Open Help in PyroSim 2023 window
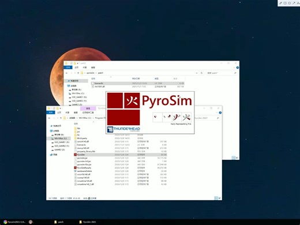300x225 pixels. click(x=220, y=112)
